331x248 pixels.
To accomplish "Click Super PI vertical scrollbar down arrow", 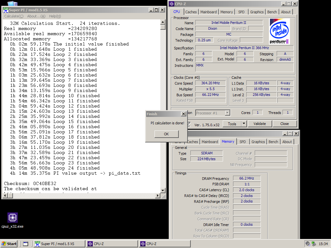I will (x=163, y=191).
